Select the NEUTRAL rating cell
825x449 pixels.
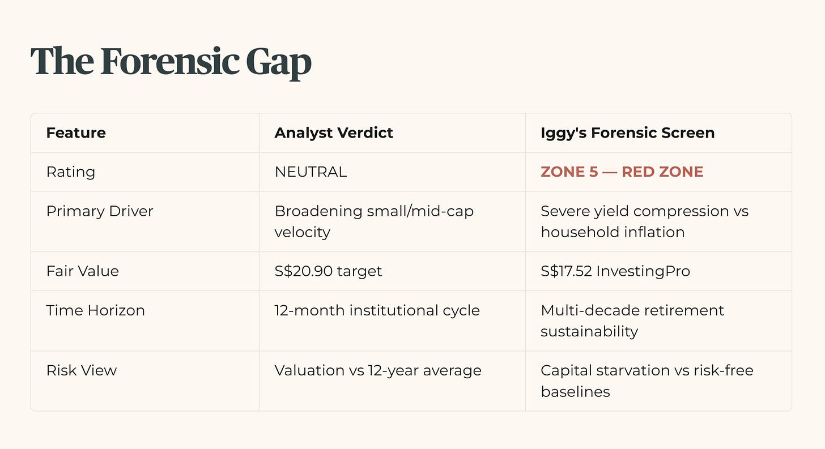(311, 172)
